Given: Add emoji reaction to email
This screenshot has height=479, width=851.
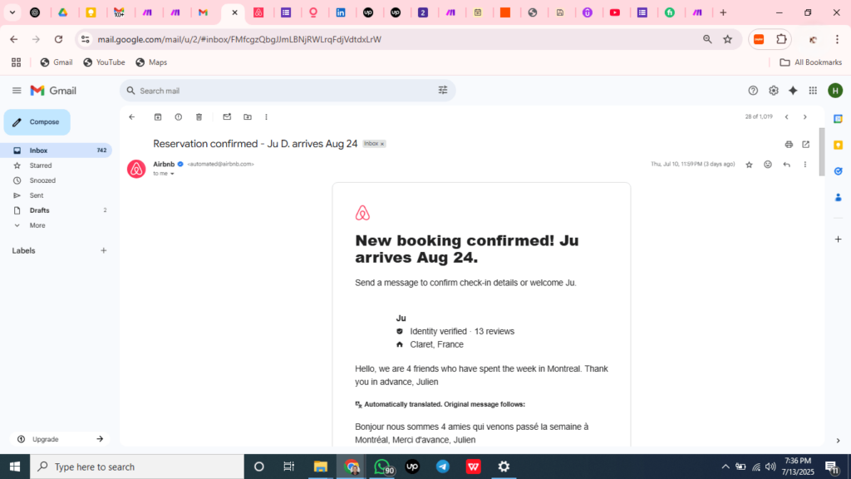Looking at the screenshot, I should 767,165.
